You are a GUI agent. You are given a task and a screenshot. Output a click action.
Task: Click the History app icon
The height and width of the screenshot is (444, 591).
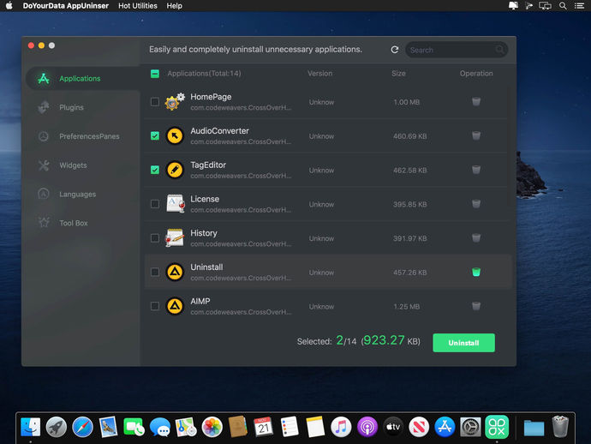click(x=175, y=237)
